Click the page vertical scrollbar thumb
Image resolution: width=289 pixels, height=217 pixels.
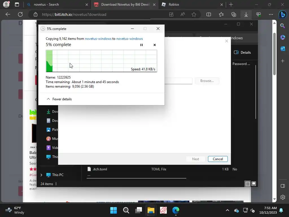point(274,54)
